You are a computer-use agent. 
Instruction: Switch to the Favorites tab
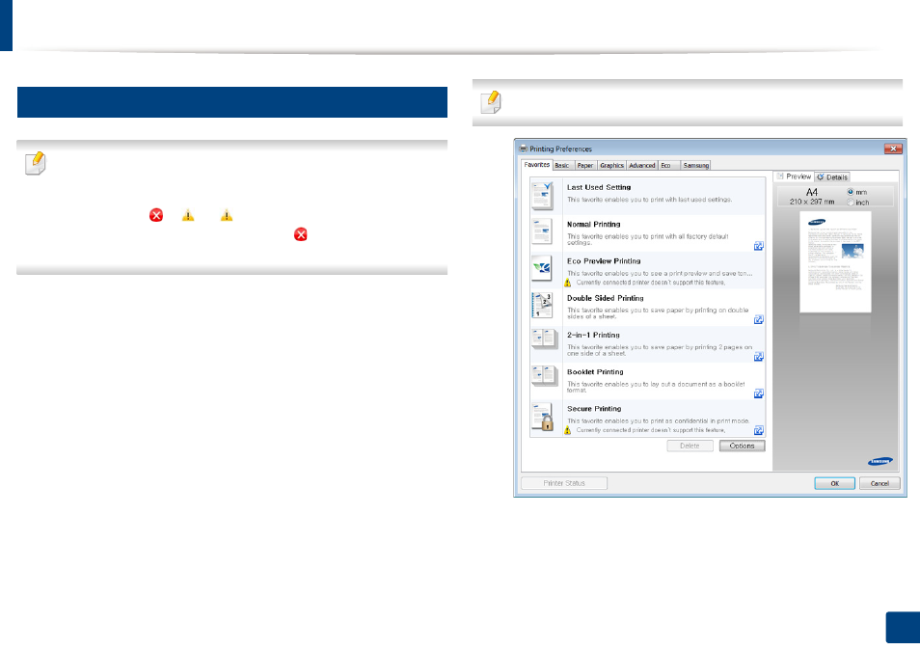[x=537, y=165]
